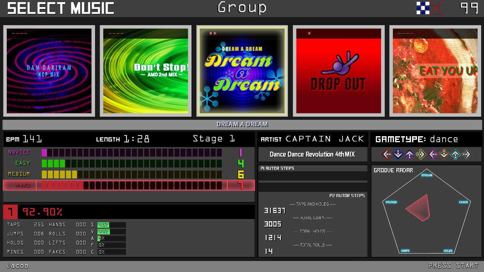Click the red X player two pad icon
This screenshot has height=272, width=484.
[x=436, y=8]
